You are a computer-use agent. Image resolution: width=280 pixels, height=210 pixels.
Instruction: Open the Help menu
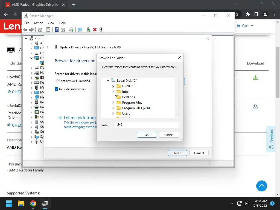point(62,23)
